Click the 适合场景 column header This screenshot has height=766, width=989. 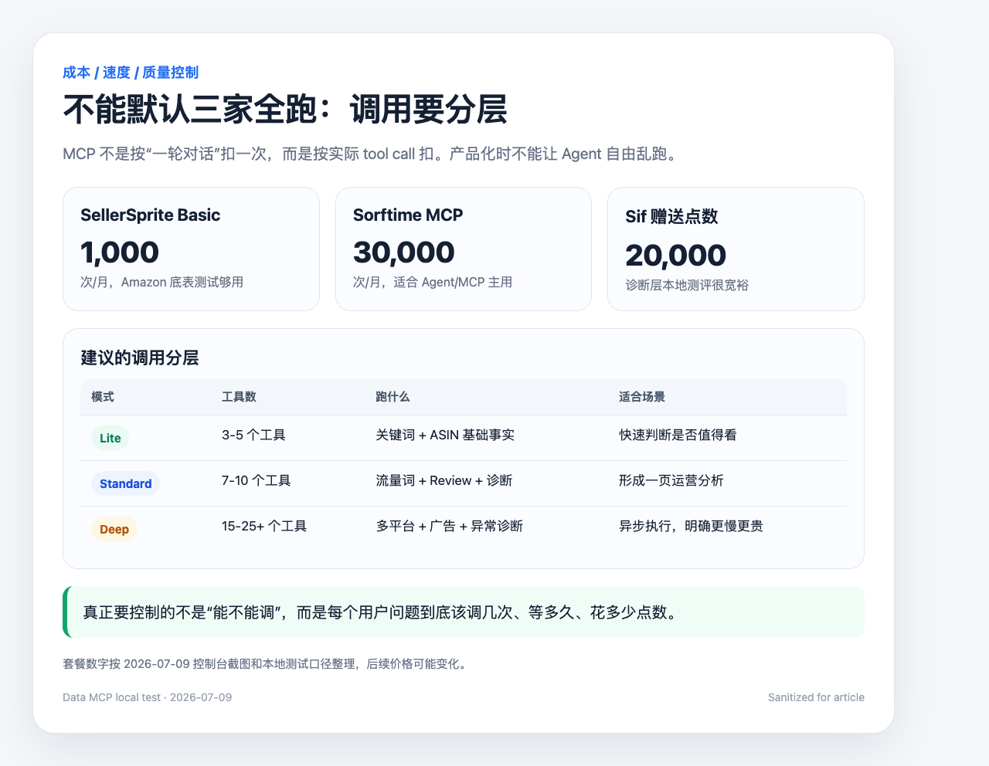point(642,397)
